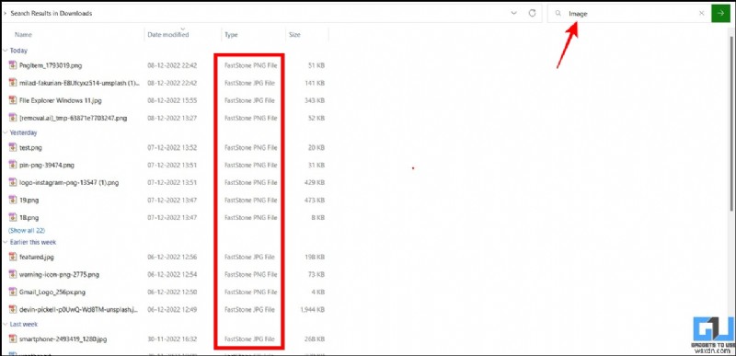Click the milad-fakurian unsplash file icon
The height and width of the screenshot is (356, 736).
(x=13, y=83)
